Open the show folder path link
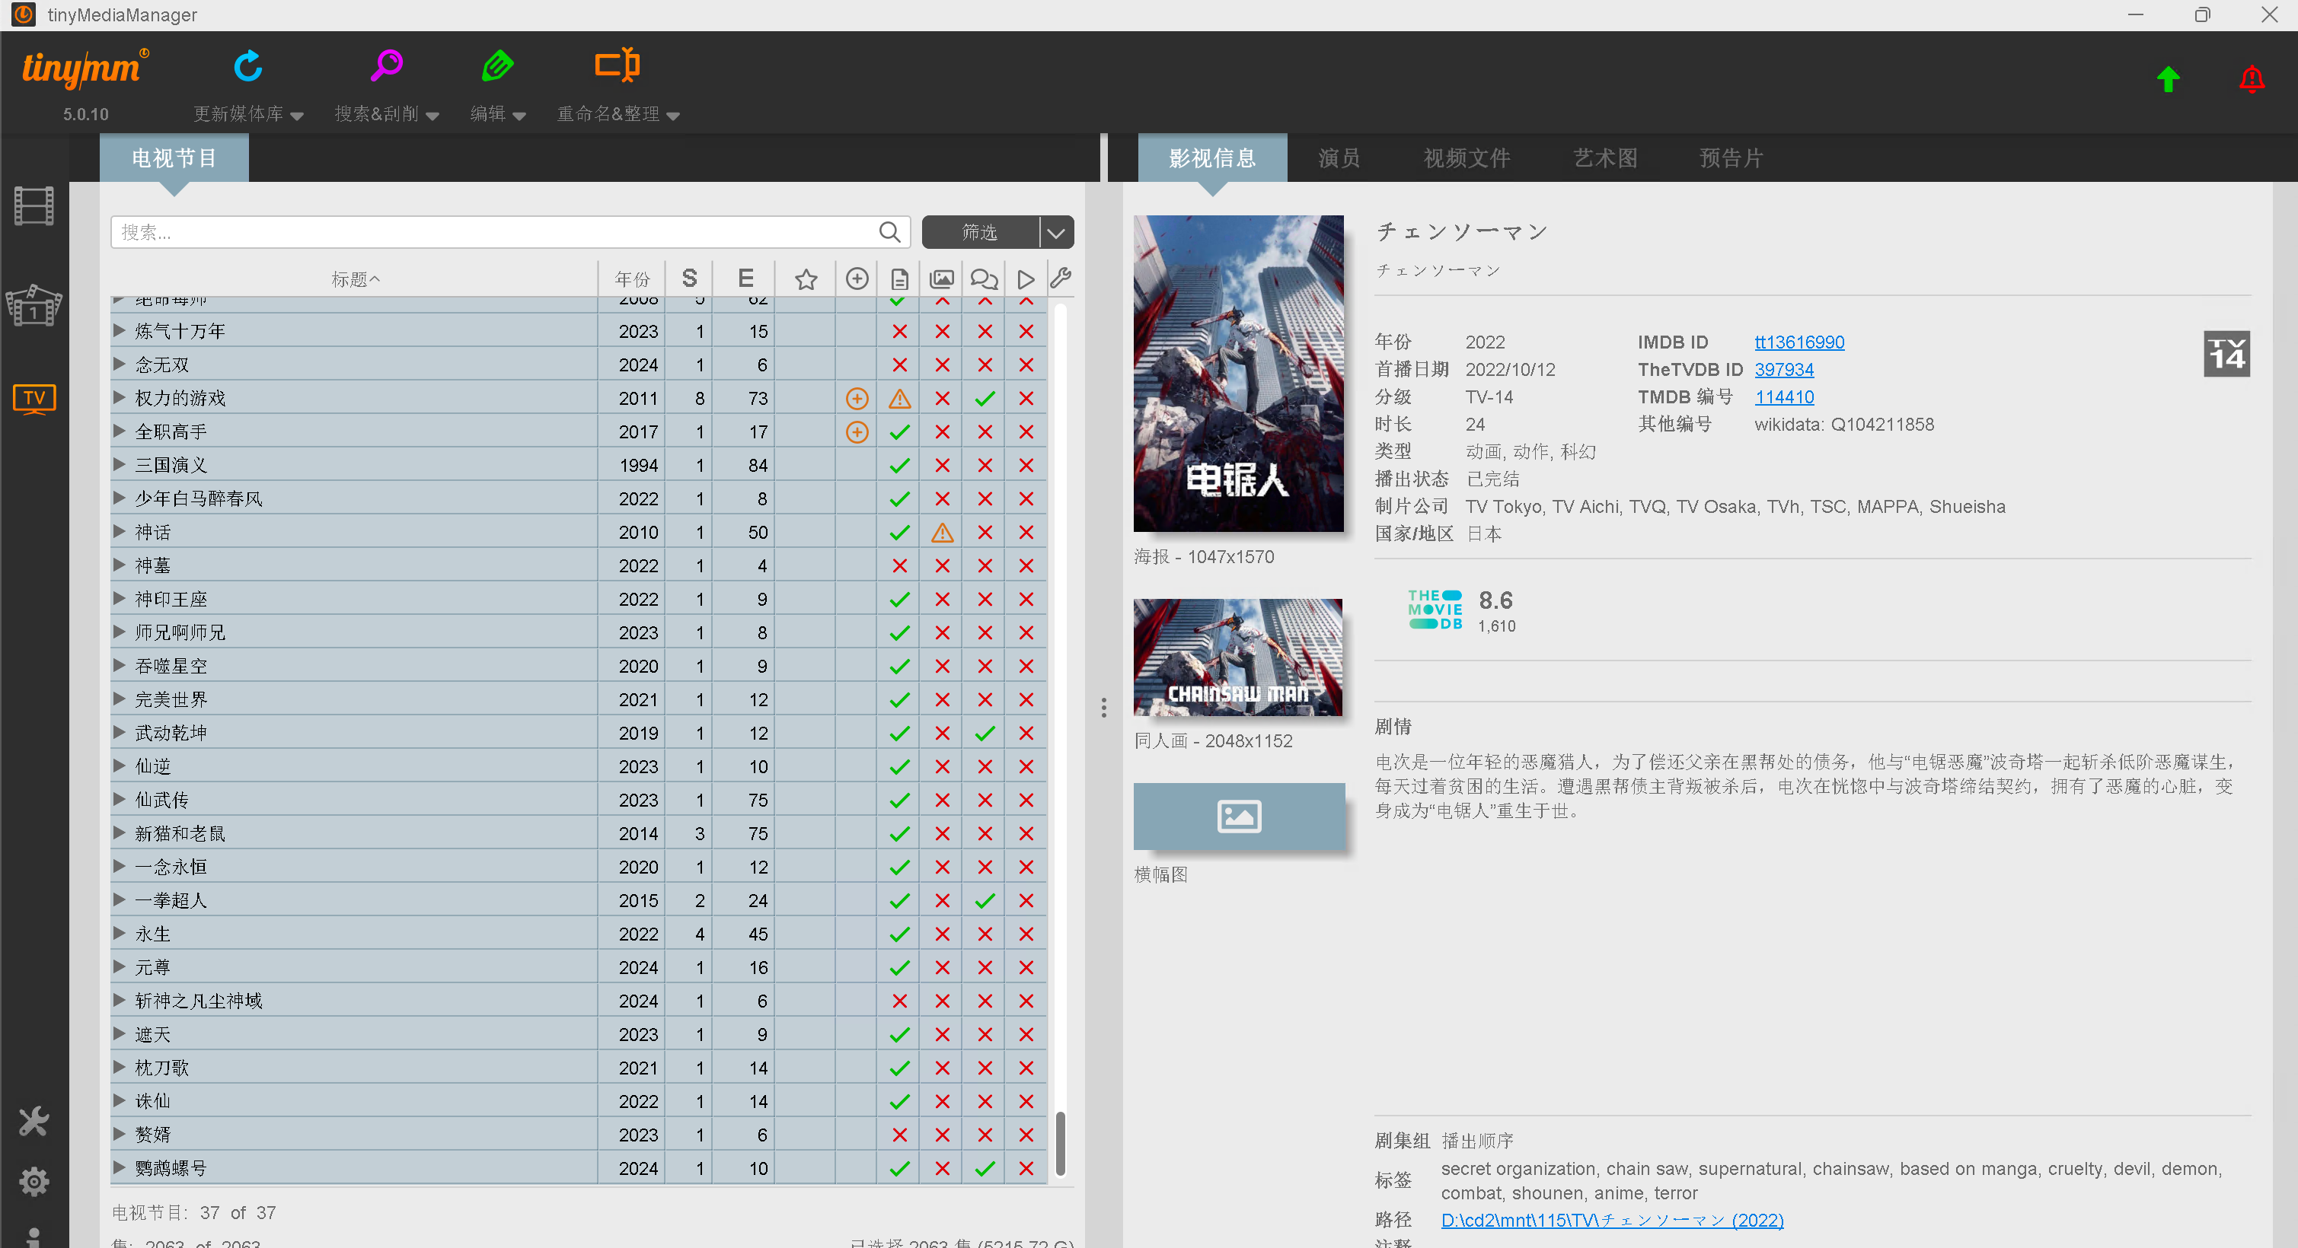Screen dimensions: 2298x1248 pyautogui.click(x=1612, y=1220)
